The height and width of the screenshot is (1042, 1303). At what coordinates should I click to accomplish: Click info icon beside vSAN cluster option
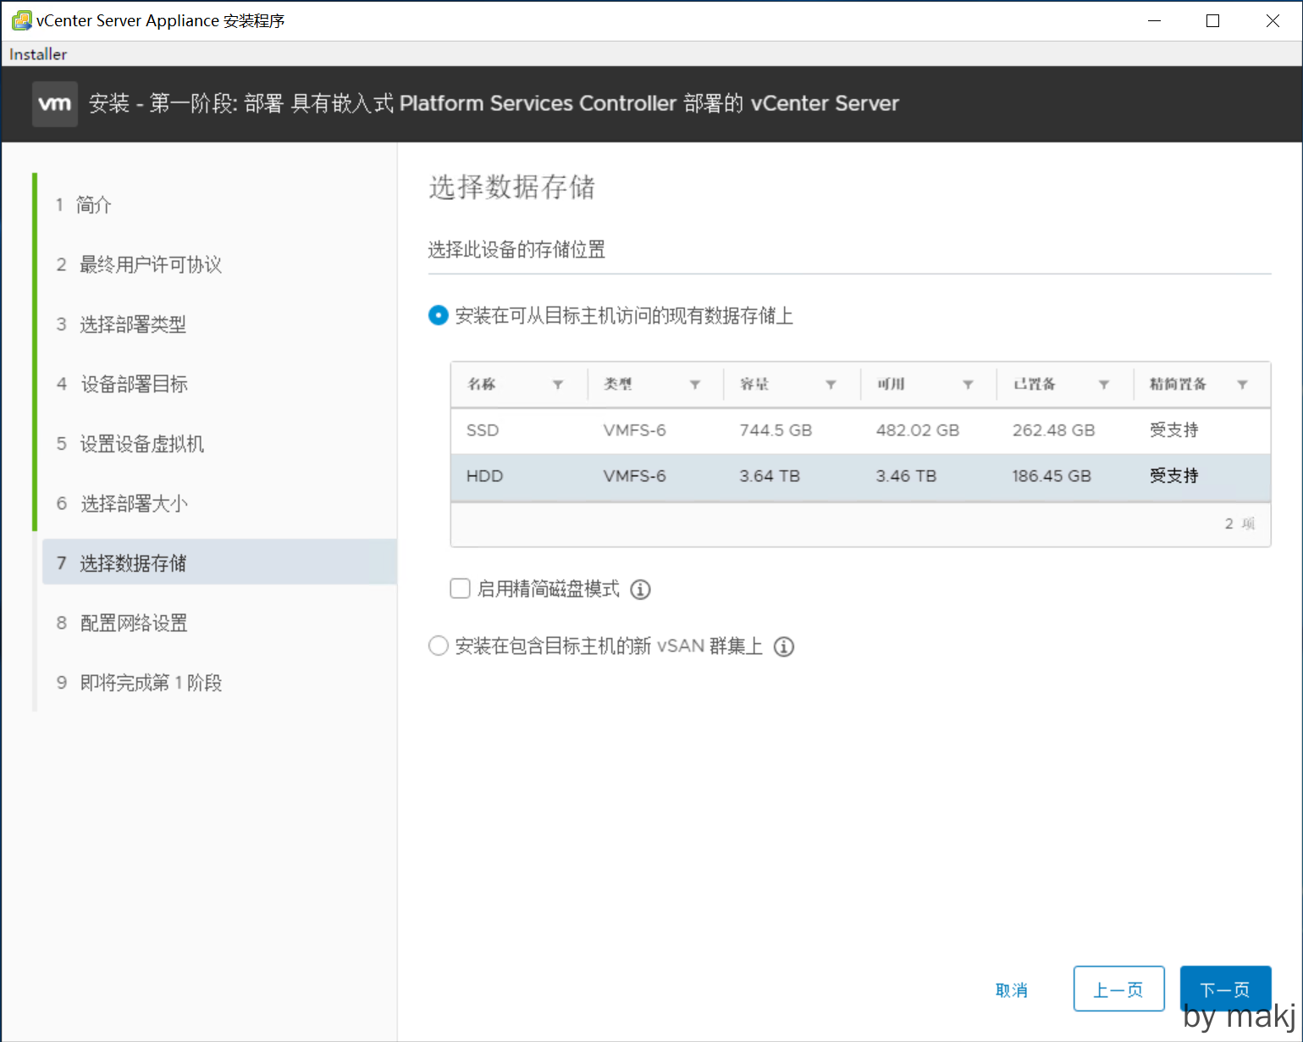tap(784, 647)
